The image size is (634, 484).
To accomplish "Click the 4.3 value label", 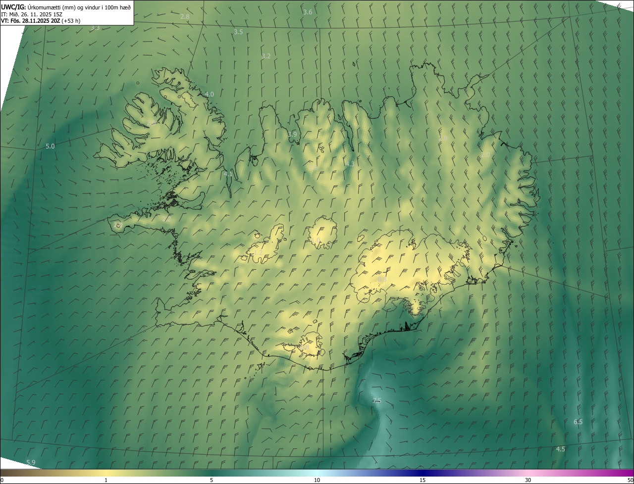I will click(x=350, y=164).
